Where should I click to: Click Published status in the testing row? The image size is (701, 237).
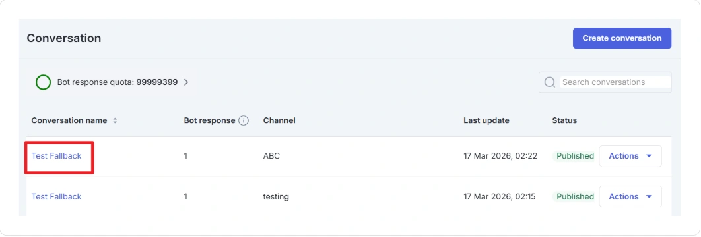pos(574,196)
